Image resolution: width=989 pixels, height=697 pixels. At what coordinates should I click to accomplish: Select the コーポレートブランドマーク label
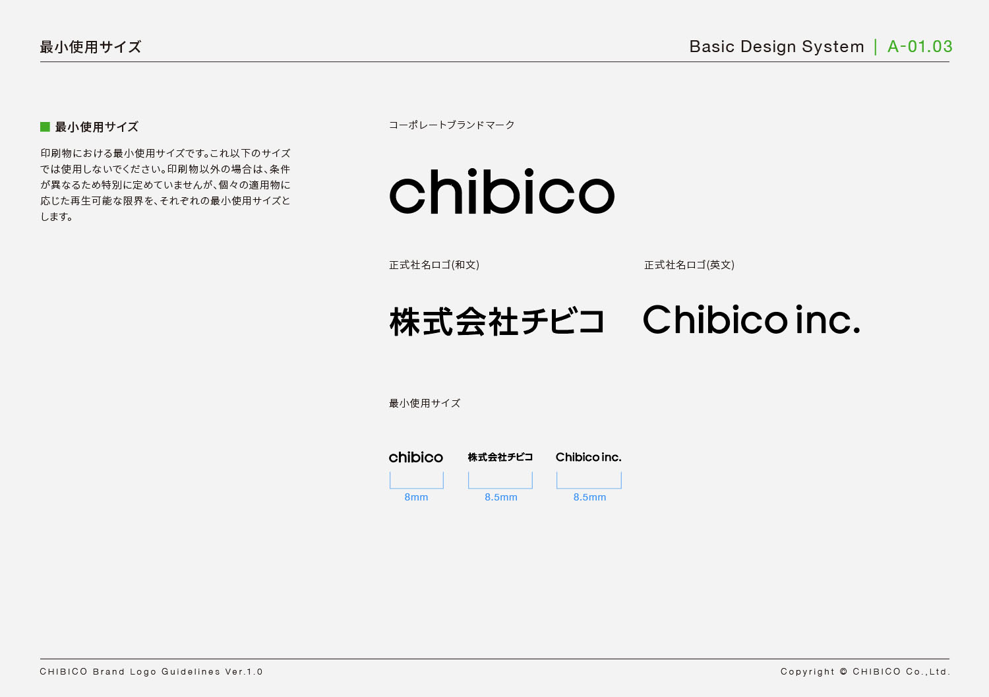click(x=452, y=125)
